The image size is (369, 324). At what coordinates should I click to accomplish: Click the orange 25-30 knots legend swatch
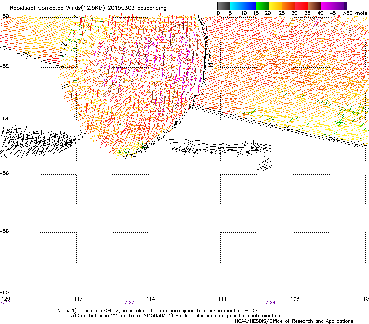click(x=288, y=6)
